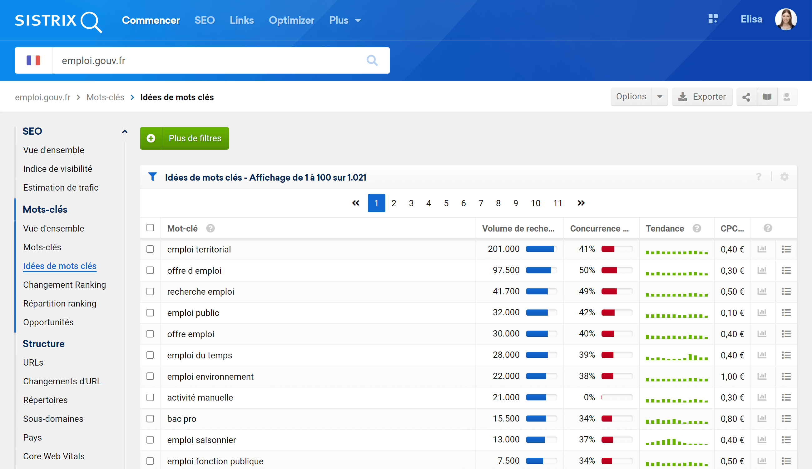Collapse the SEO sidebar section

125,132
